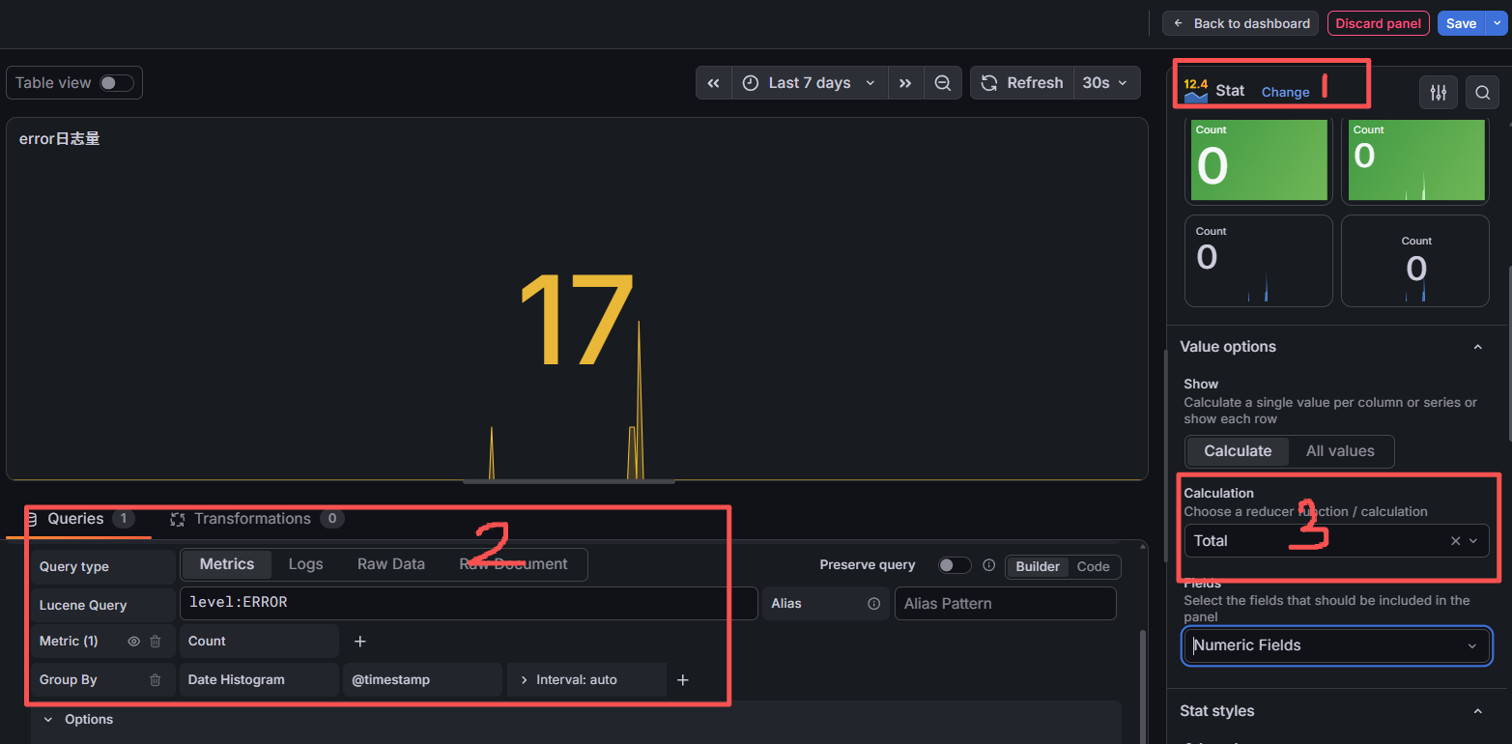
Task: Zoom out the time range with magnifier icon
Action: click(943, 83)
